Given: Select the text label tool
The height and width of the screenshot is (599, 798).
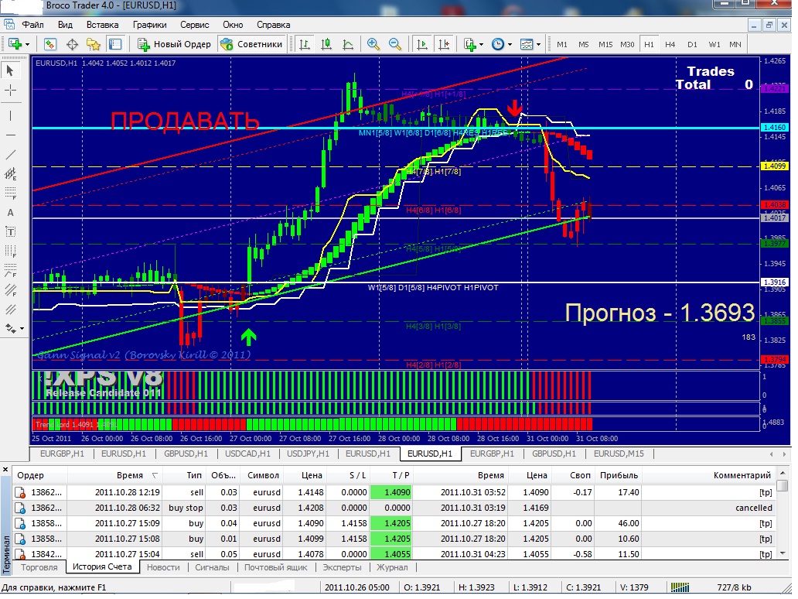Looking at the screenshot, I should click(x=10, y=232).
